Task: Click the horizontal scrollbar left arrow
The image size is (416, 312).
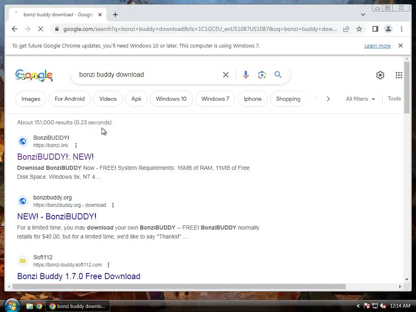Action: tap(9, 286)
